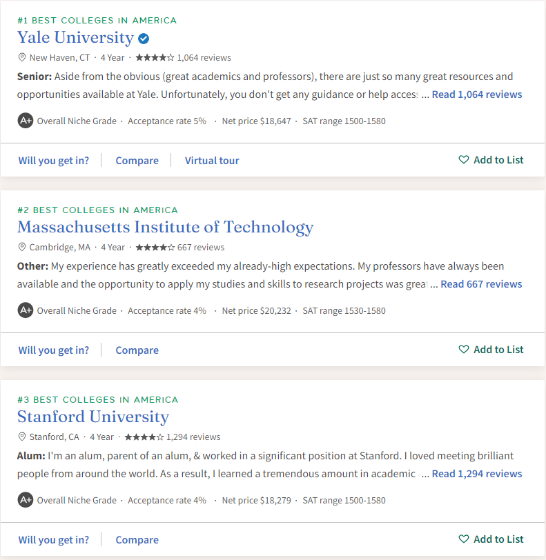The height and width of the screenshot is (560, 546).
Task: Click the heart icon on MIT's Add to List
Action: [464, 349]
